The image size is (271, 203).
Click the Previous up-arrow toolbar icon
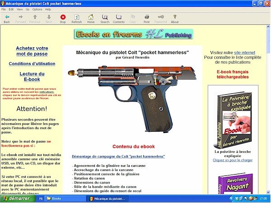[35, 17]
